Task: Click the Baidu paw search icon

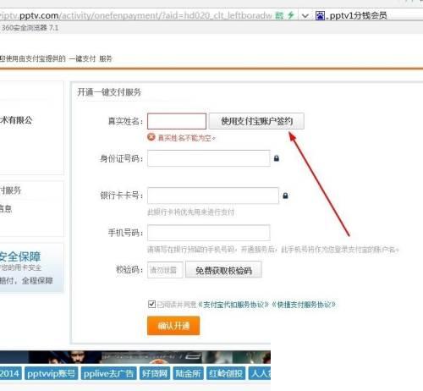Action: pyautogui.click(x=320, y=15)
